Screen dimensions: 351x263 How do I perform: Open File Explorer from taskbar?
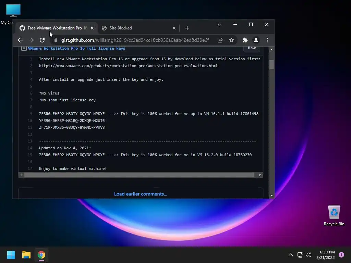click(26, 255)
